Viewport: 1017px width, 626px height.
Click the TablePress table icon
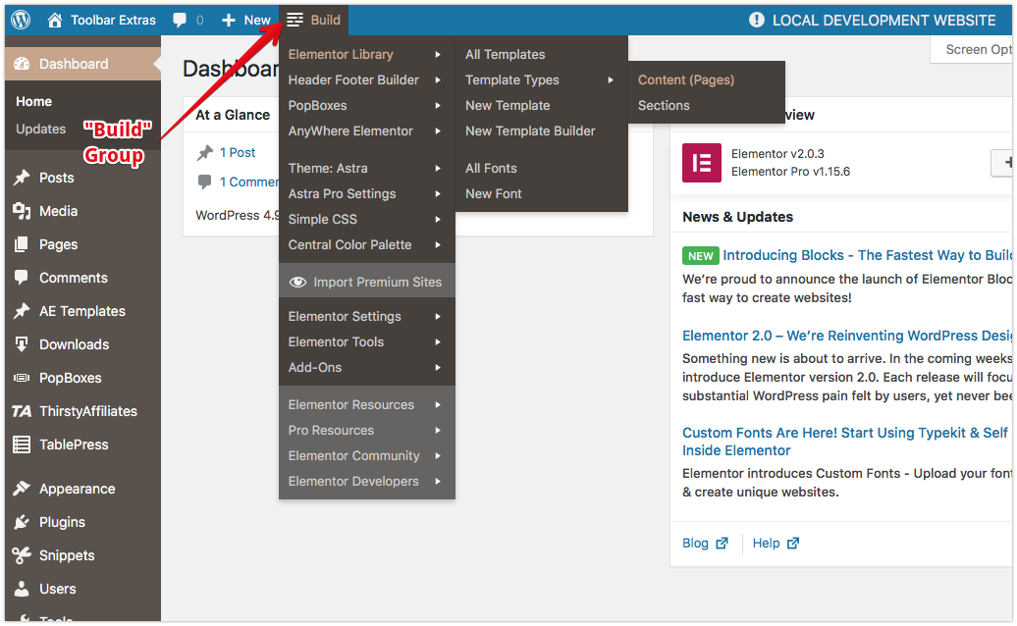pos(22,444)
